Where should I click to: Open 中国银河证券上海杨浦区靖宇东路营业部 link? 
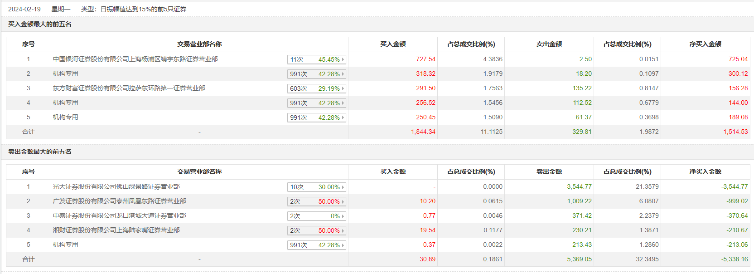click(x=135, y=59)
